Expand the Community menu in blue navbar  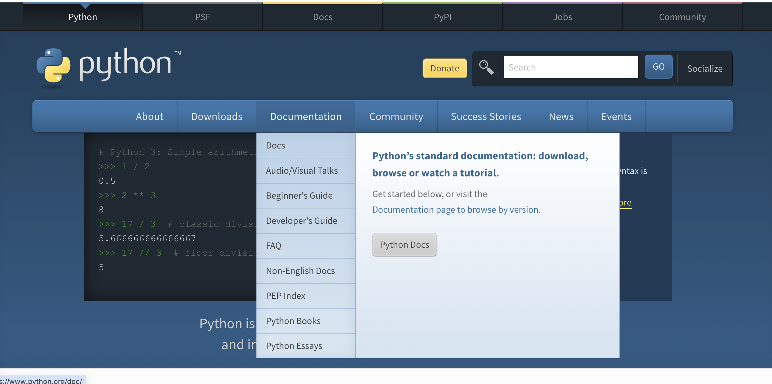(396, 116)
